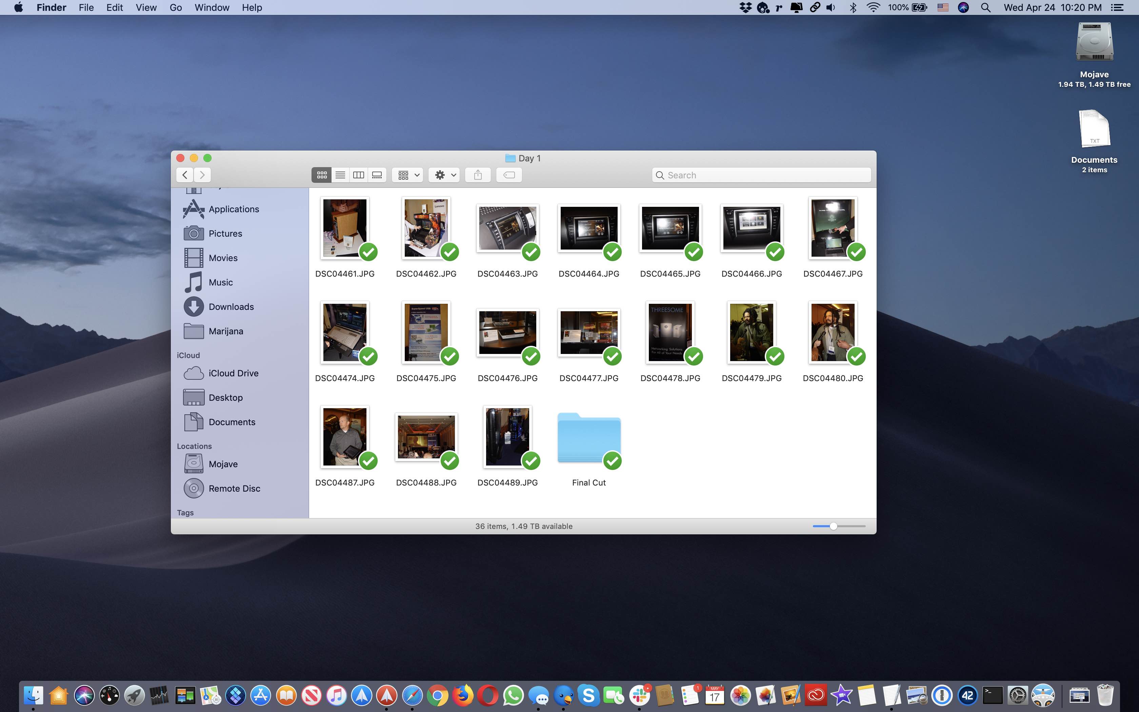
Task: Open Skype from the Dock
Action: (589, 695)
